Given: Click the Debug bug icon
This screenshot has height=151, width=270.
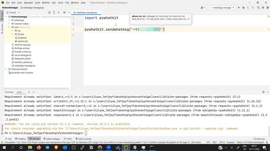Looking at the screenshot, I should click(243, 8).
